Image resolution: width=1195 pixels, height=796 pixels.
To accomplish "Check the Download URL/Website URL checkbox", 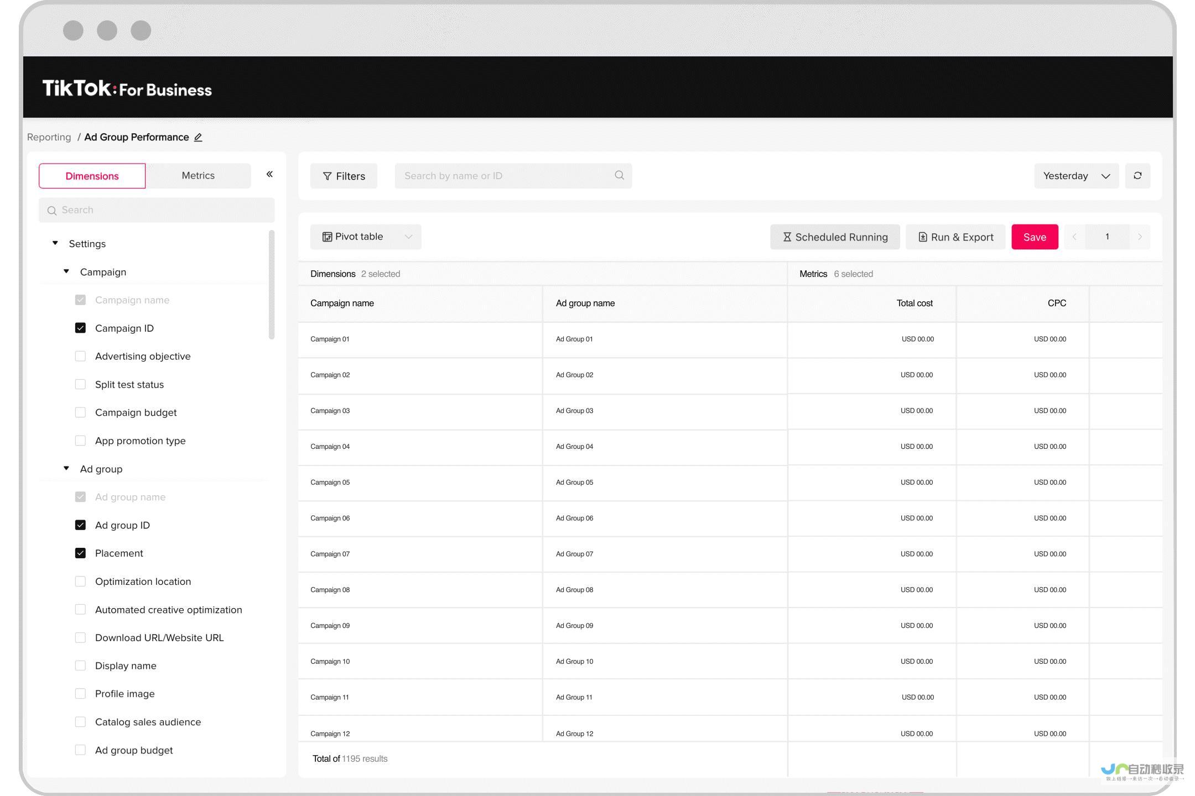I will pyautogui.click(x=80, y=637).
